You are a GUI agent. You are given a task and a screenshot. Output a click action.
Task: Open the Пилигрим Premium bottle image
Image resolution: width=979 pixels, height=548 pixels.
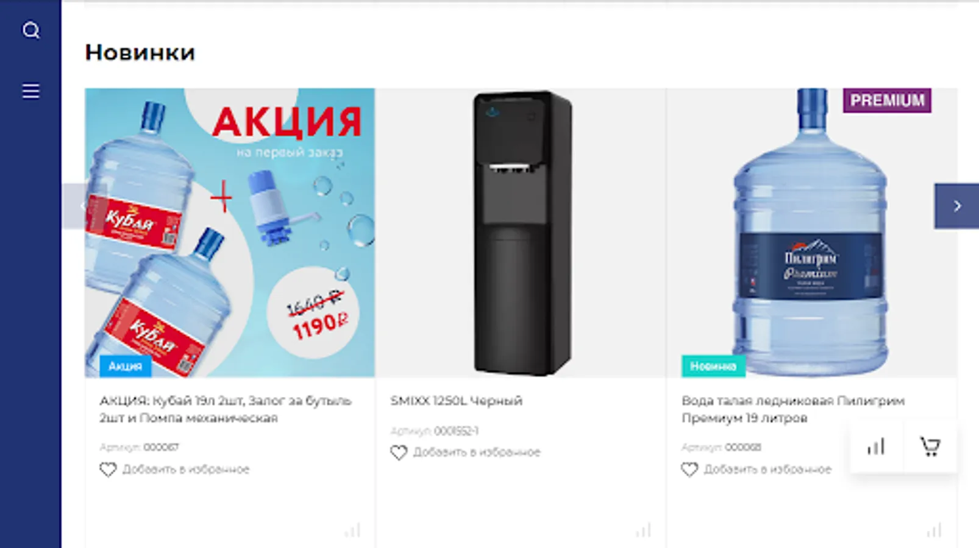(811, 233)
